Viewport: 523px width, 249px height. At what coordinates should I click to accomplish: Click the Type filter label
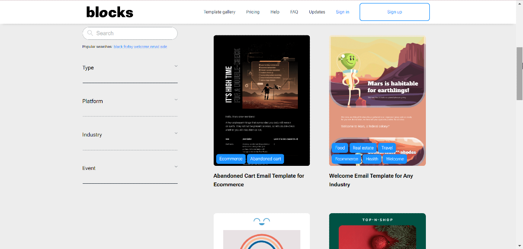click(88, 68)
